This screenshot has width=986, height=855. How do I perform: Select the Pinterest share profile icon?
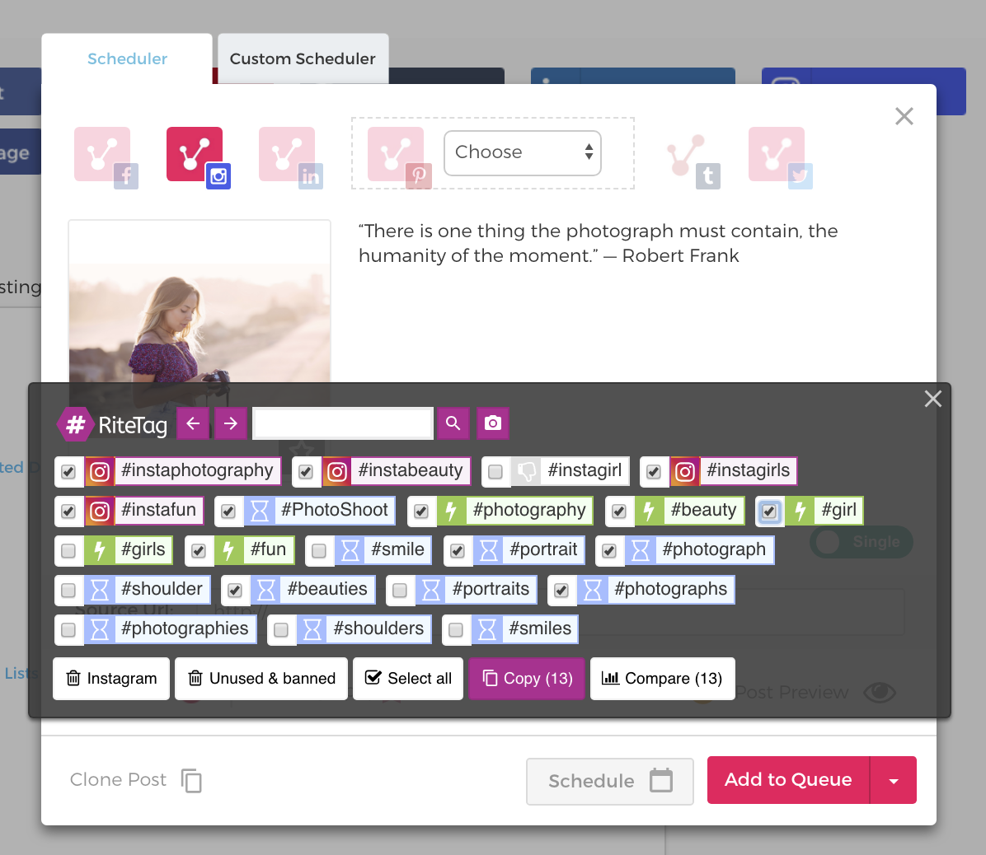click(x=399, y=157)
